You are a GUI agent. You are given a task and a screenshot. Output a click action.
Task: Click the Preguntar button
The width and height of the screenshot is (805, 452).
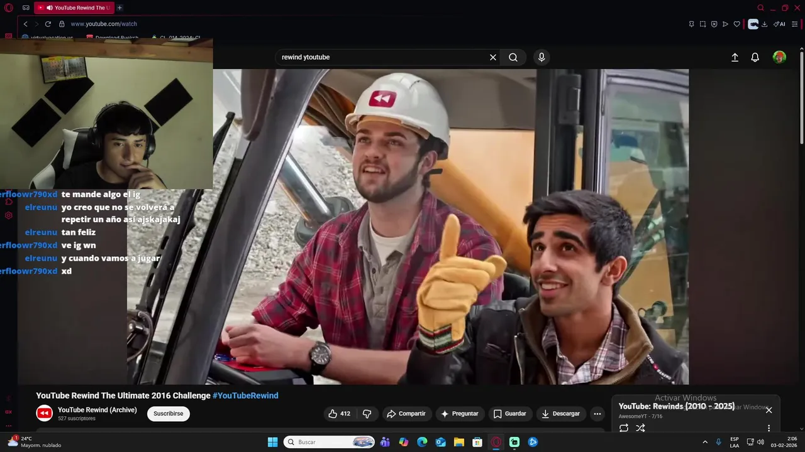click(x=460, y=414)
